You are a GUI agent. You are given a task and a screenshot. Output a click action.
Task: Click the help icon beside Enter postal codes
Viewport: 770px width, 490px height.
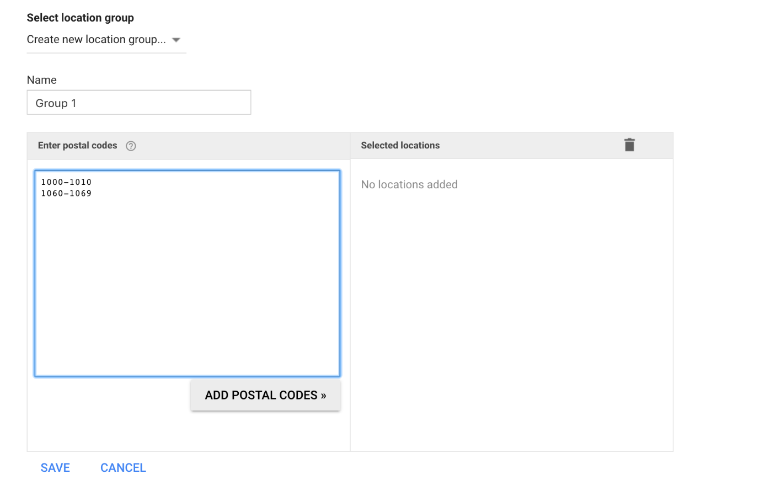pos(131,146)
